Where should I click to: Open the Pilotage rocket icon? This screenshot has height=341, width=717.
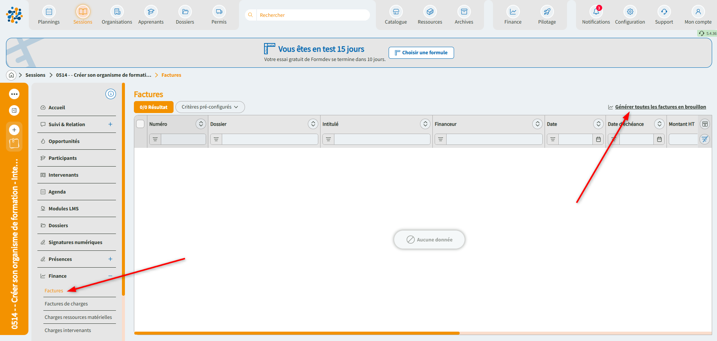coord(547,12)
